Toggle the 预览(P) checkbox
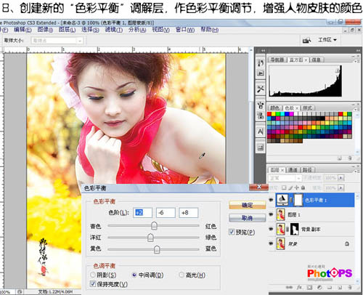This screenshot has height=295, width=363. [x=232, y=232]
